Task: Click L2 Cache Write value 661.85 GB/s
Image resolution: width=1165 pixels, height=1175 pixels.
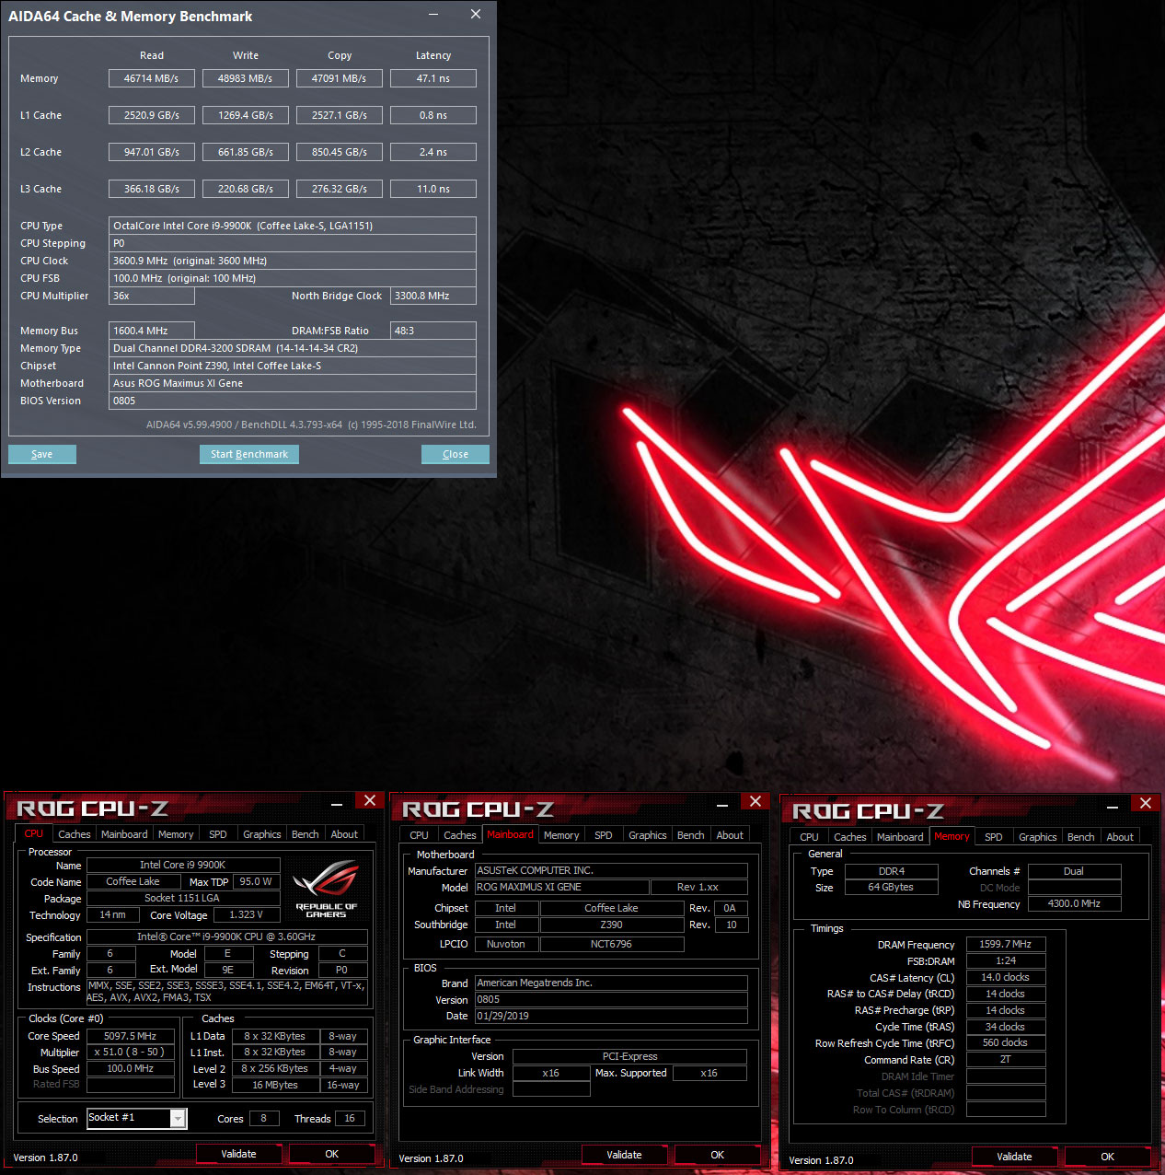Action: pos(246,152)
